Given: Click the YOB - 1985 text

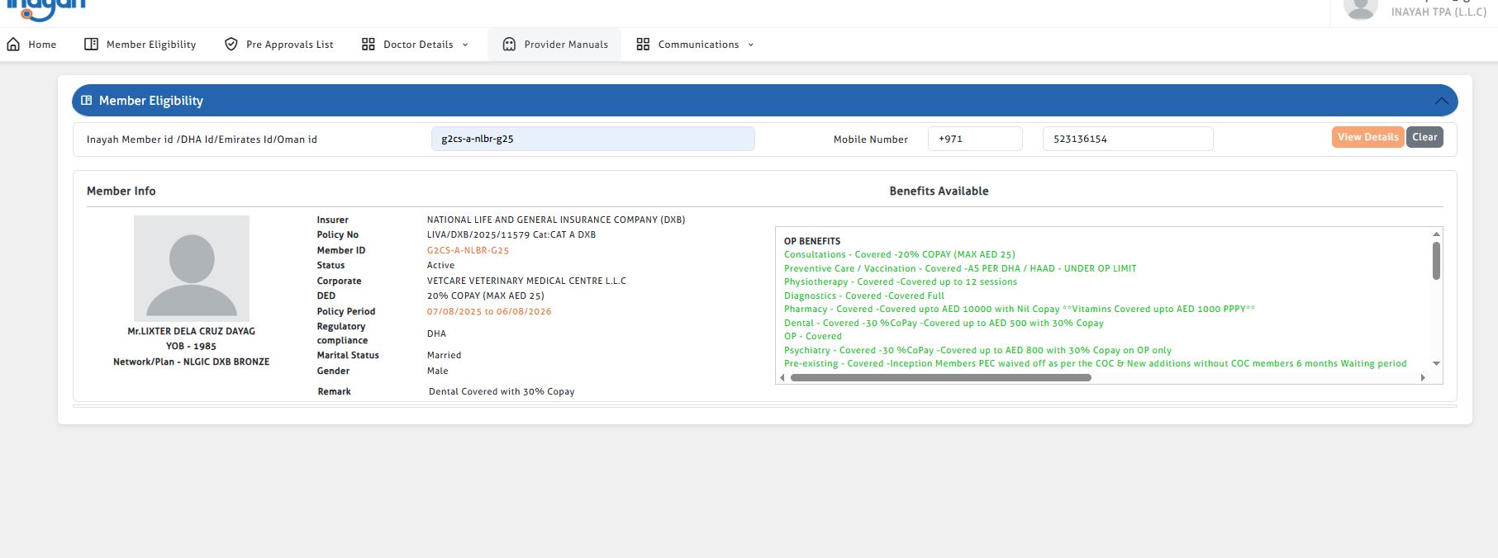Looking at the screenshot, I should pos(191,346).
